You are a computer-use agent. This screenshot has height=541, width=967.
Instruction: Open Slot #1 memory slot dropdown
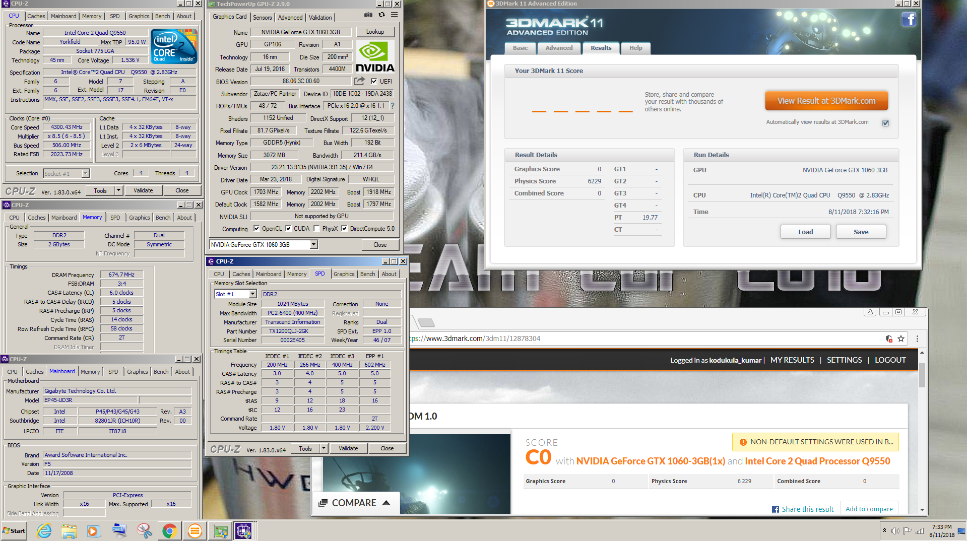(253, 294)
